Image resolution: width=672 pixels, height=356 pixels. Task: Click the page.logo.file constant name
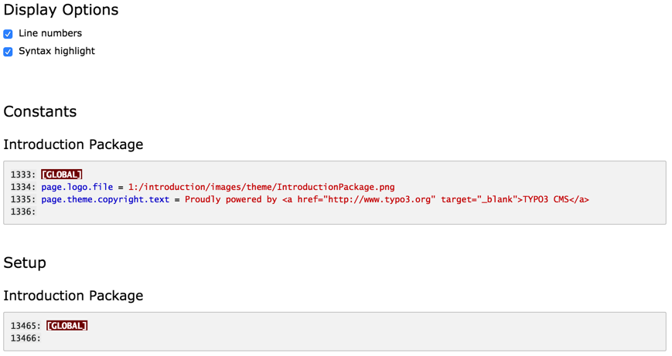point(77,187)
